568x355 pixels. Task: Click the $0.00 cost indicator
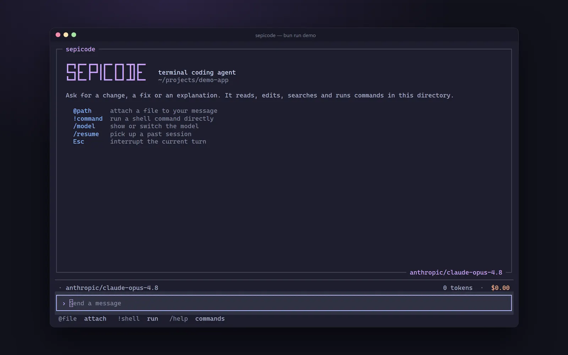[x=500, y=288]
